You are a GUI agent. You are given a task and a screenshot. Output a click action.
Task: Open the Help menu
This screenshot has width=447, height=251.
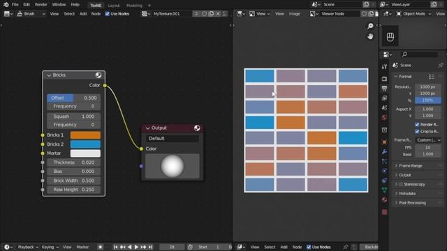click(x=75, y=5)
